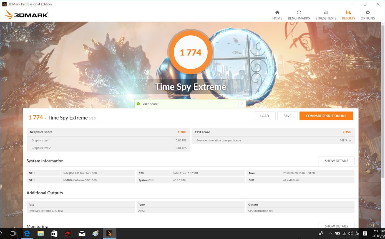Open Task View on taskbar
Viewport: 385px width, 239px height.
tap(12, 233)
